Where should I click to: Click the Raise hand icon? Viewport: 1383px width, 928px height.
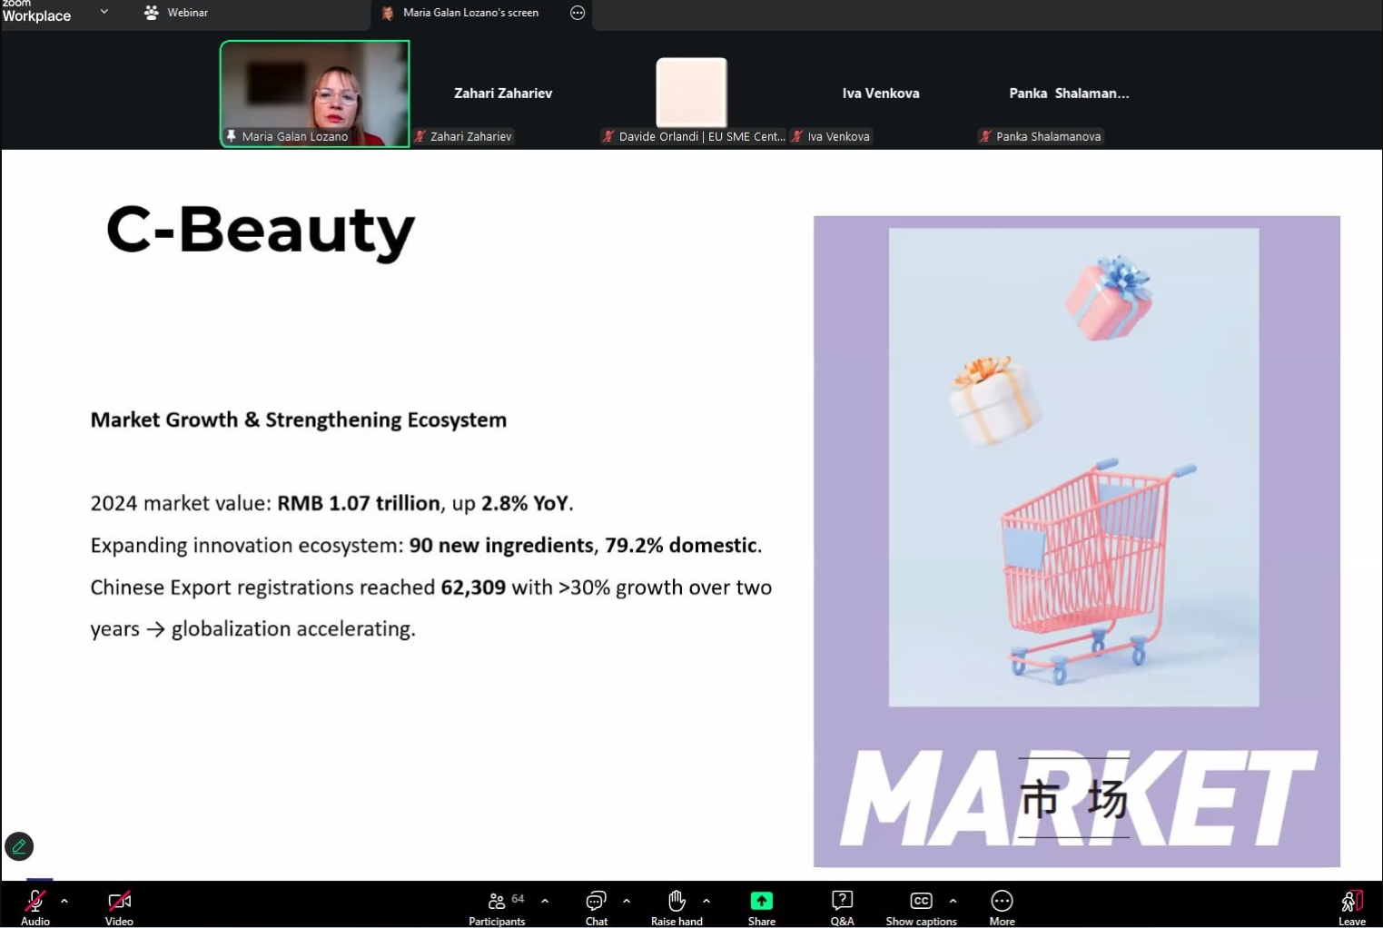click(x=677, y=901)
